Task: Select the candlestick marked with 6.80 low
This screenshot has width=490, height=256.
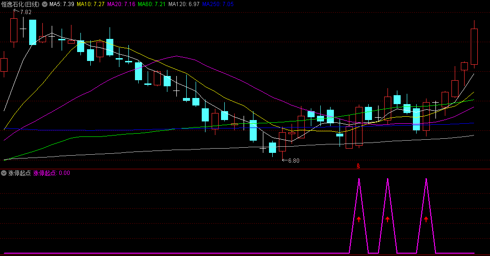Action: click(x=282, y=143)
